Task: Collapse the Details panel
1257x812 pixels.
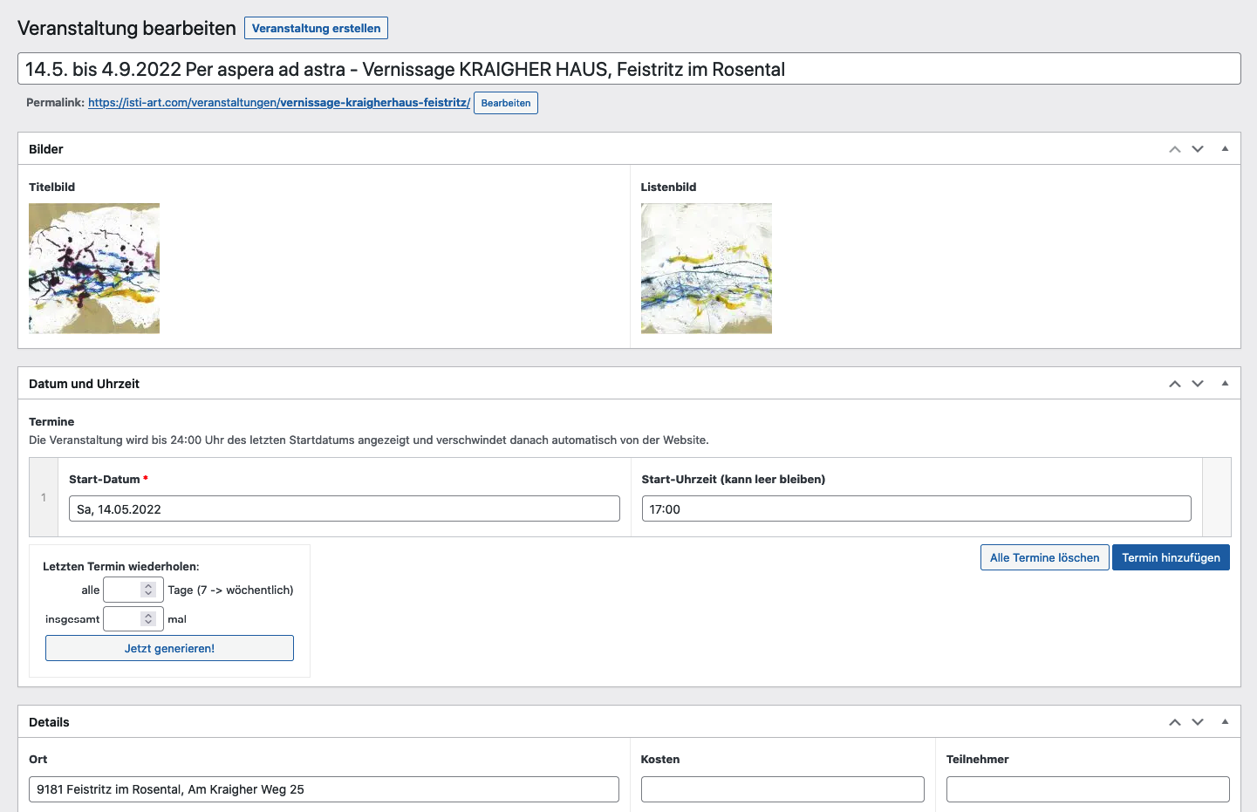Action: 1225,722
